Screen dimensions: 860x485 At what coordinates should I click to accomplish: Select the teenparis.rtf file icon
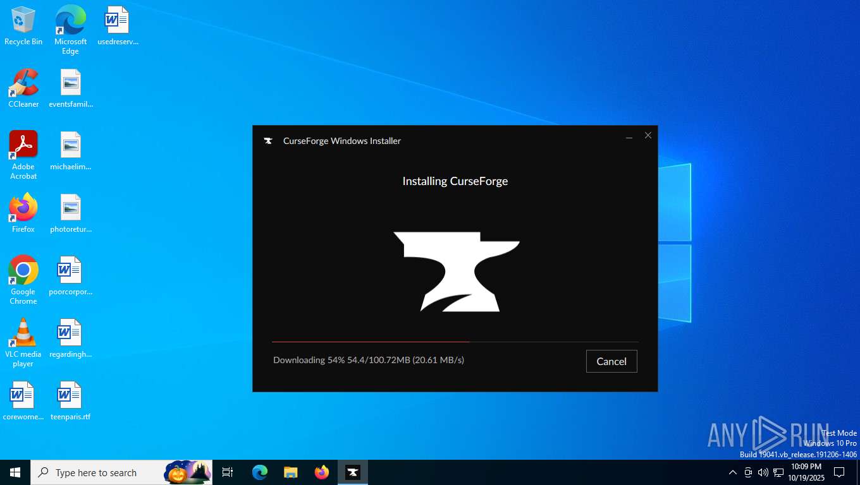click(x=71, y=401)
